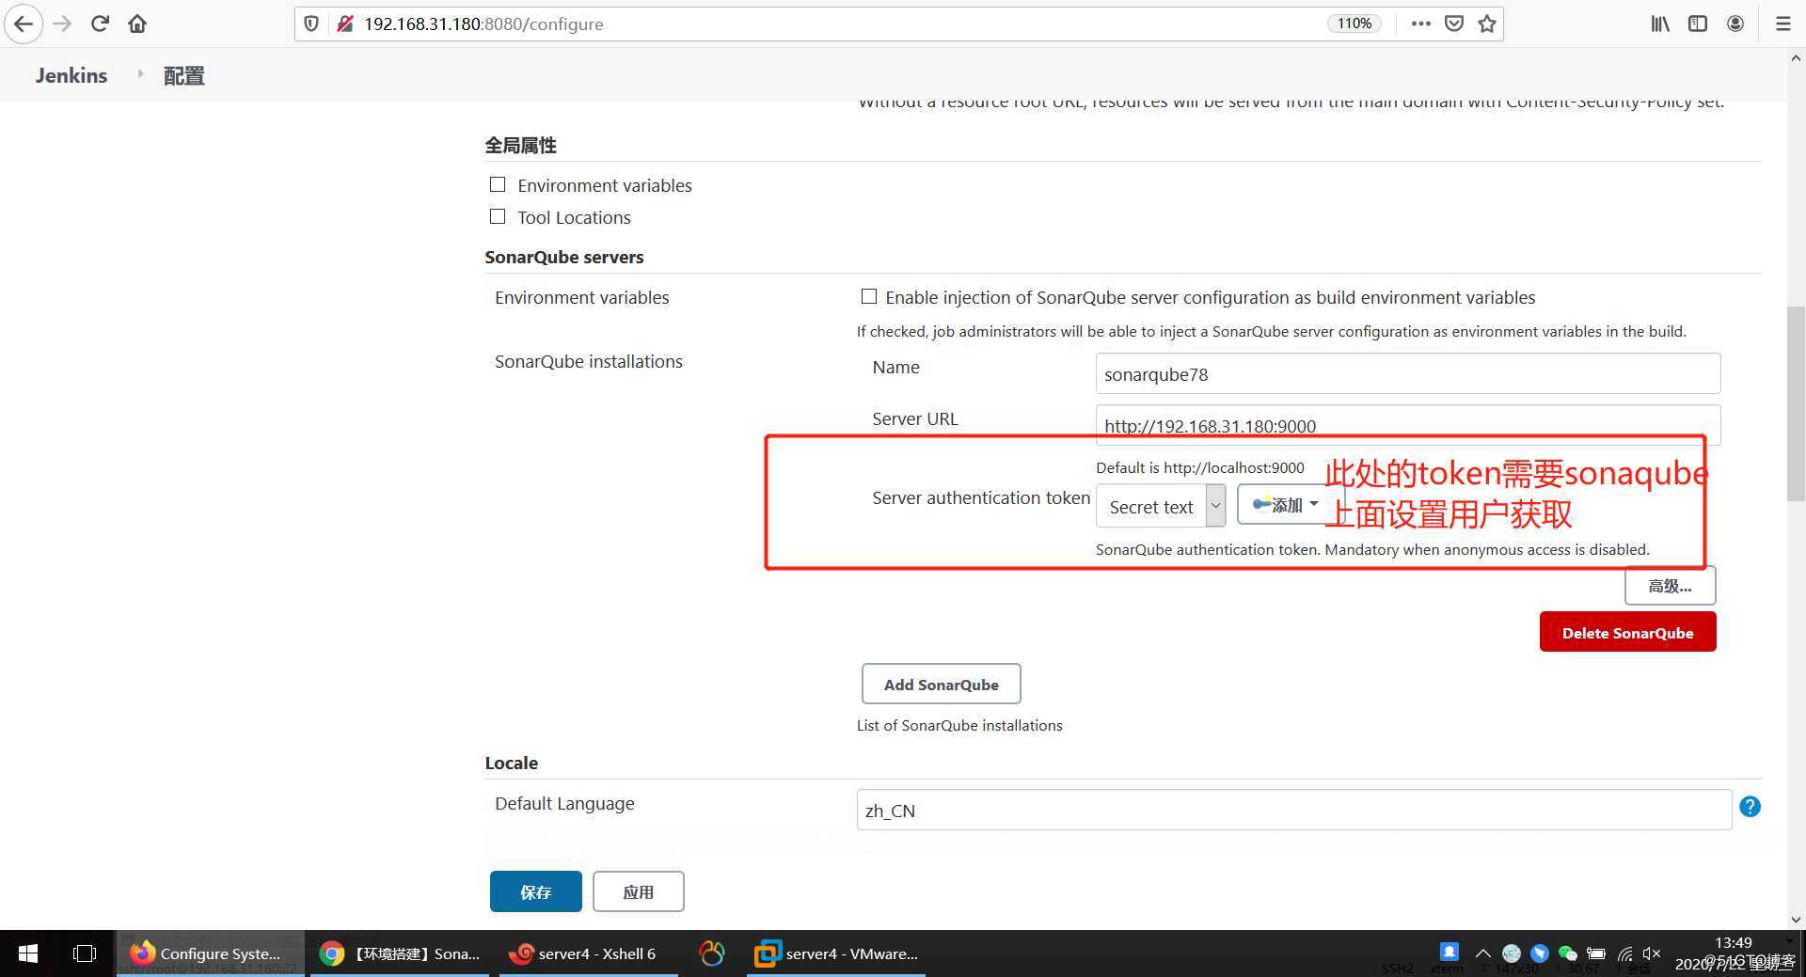The height and width of the screenshot is (977, 1806).
Task: Click the SonarQube servers section heading
Action: pyautogui.click(x=564, y=257)
